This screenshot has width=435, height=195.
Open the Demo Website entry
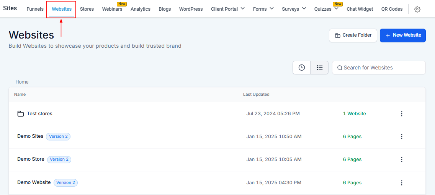(34, 182)
